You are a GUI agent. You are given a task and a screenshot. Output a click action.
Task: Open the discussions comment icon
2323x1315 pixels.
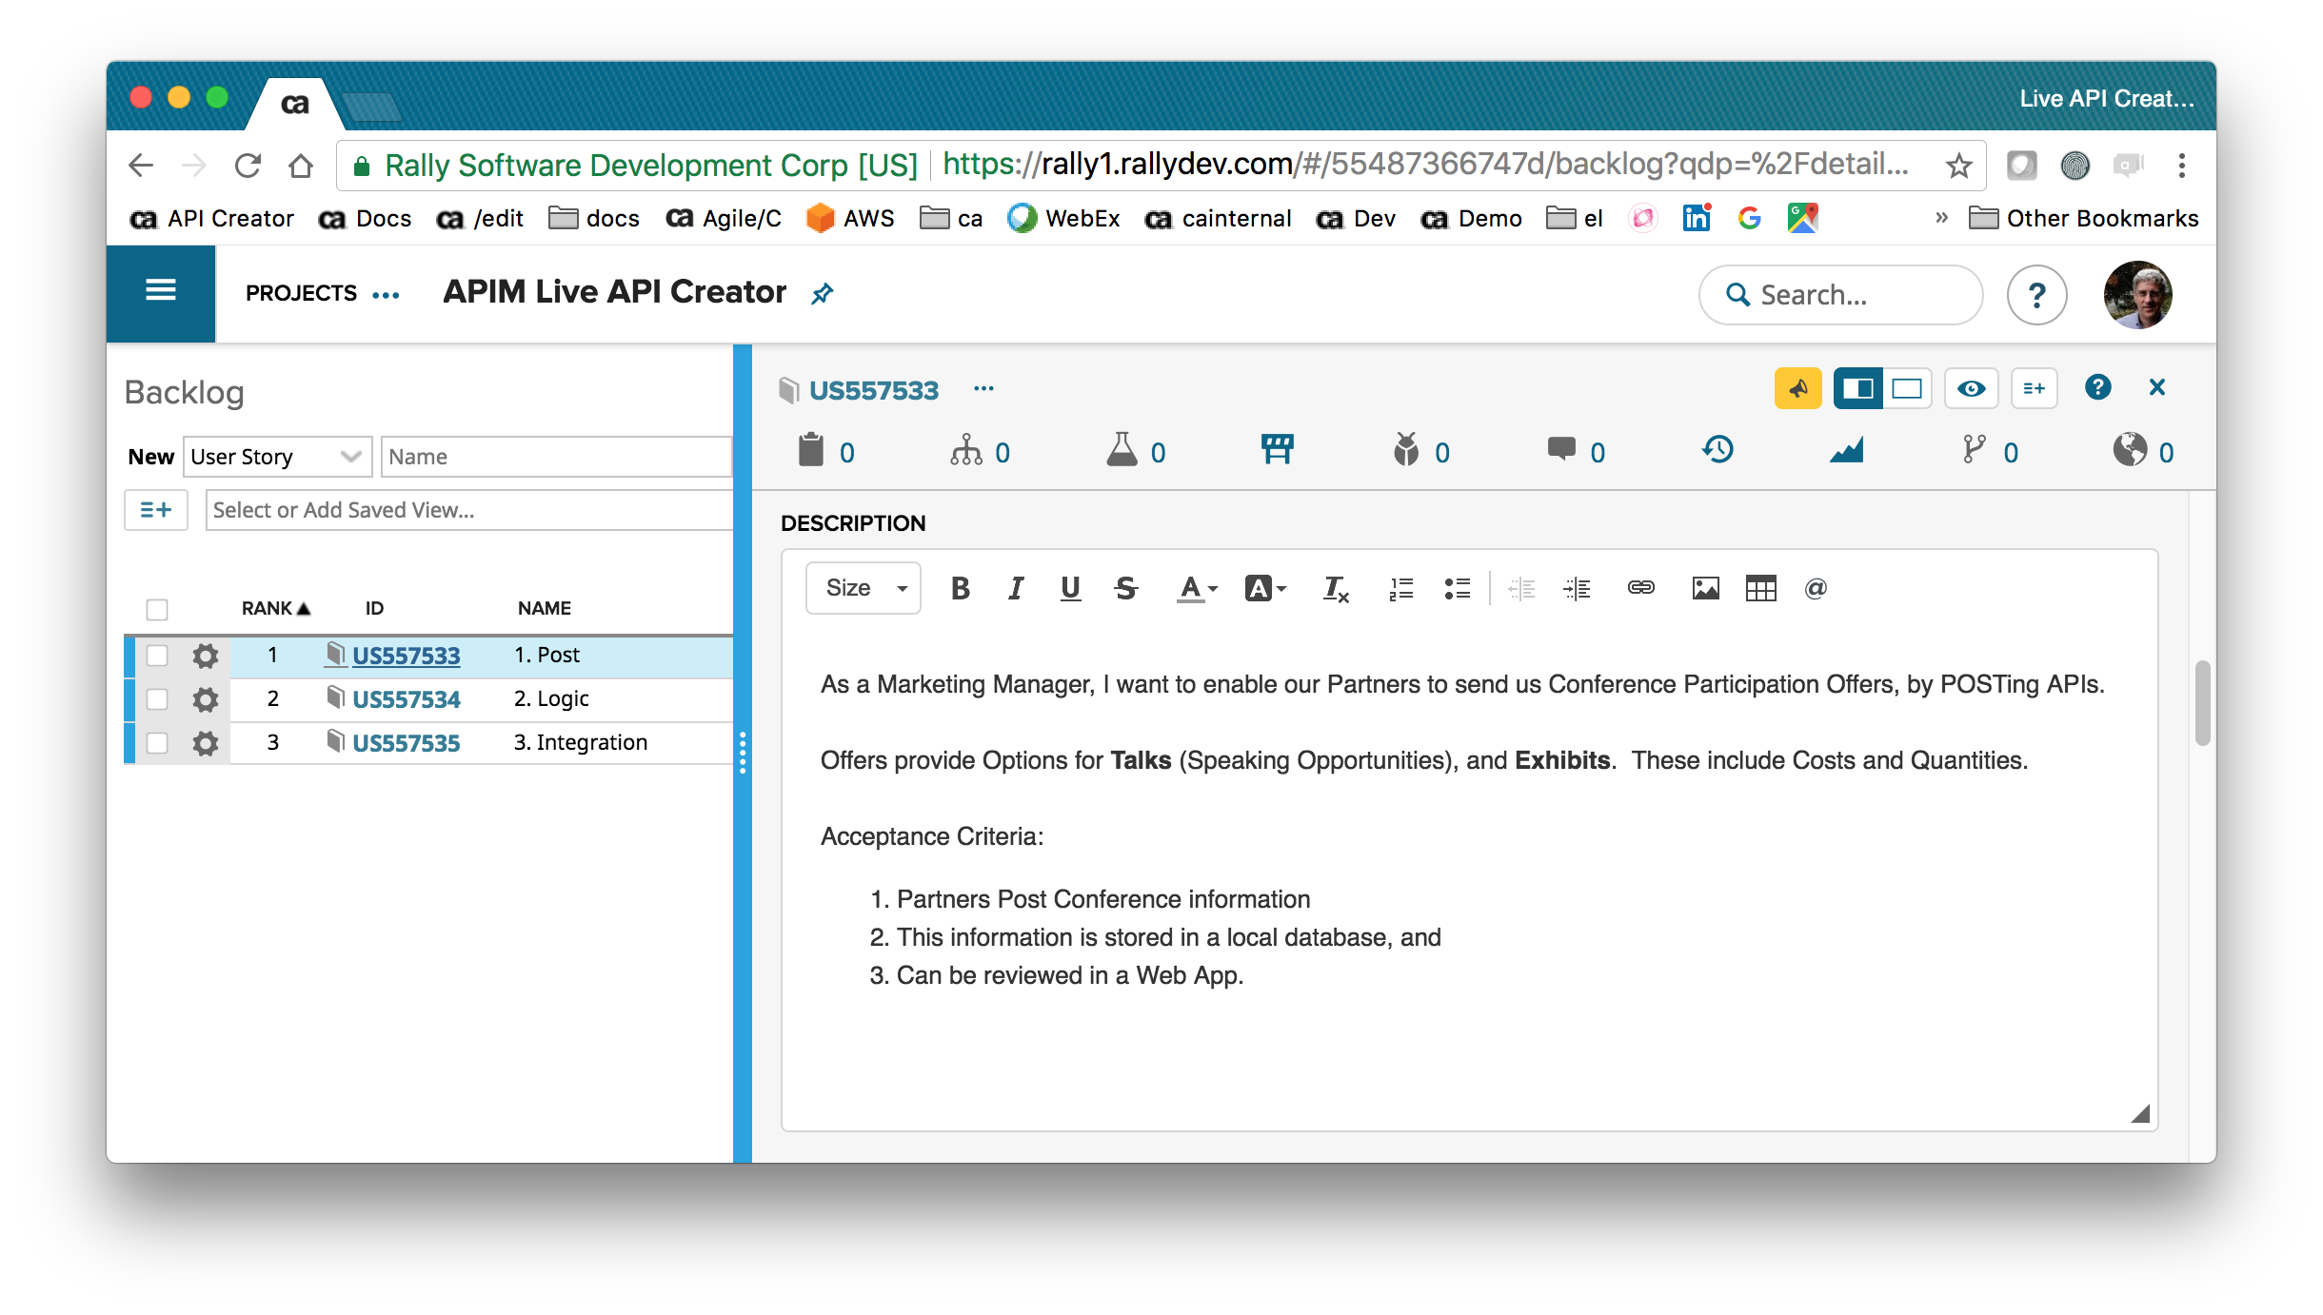coord(1561,450)
